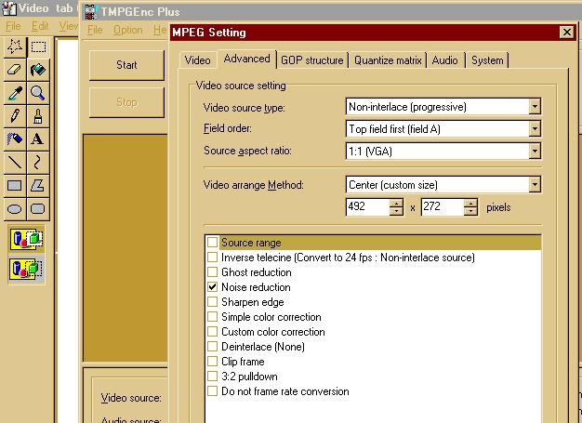Click the Noise reduction list label
Image resolution: width=582 pixels, height=423 pixels.
point(256,287)
